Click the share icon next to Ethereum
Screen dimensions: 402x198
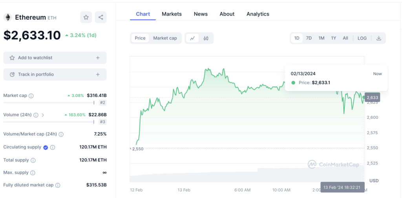click(100, 17)
